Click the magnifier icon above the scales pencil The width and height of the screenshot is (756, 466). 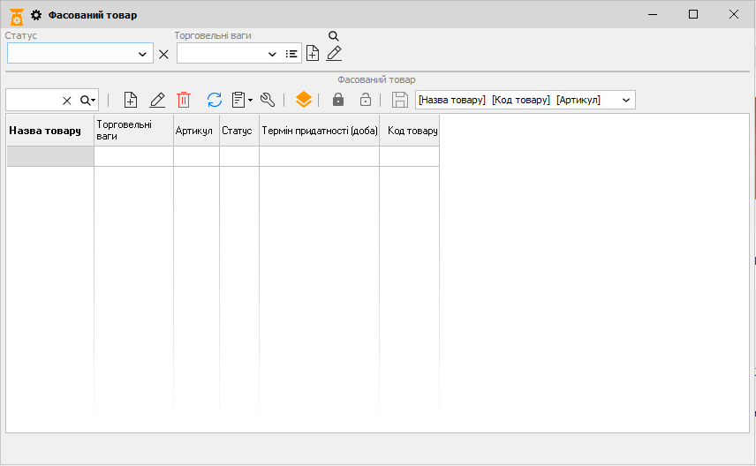[x=334, y=36]
